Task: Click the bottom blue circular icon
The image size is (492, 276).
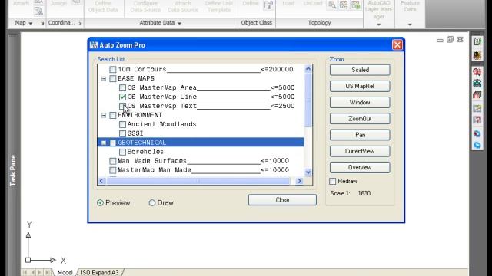Action: point(477,145)
